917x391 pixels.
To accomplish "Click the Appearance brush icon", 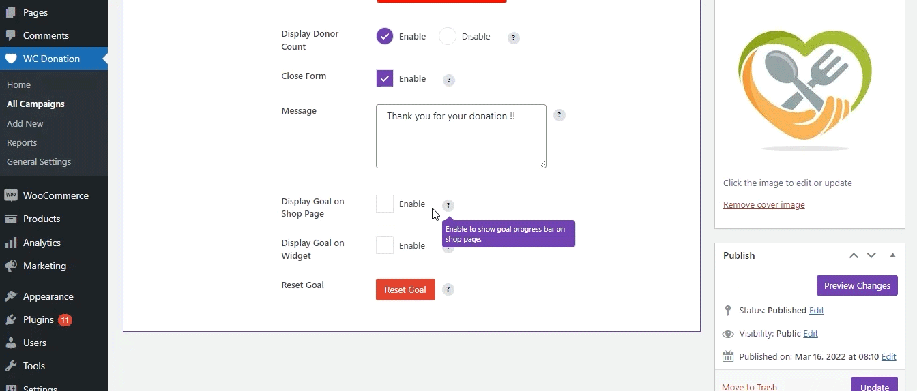I will point(11,296).
